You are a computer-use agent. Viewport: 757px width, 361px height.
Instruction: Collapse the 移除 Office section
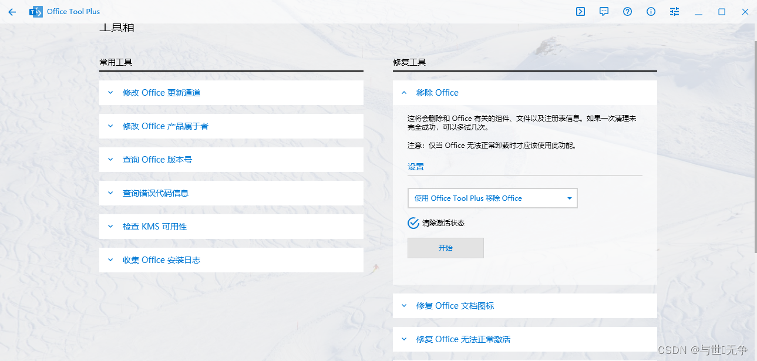click(525, 93)
